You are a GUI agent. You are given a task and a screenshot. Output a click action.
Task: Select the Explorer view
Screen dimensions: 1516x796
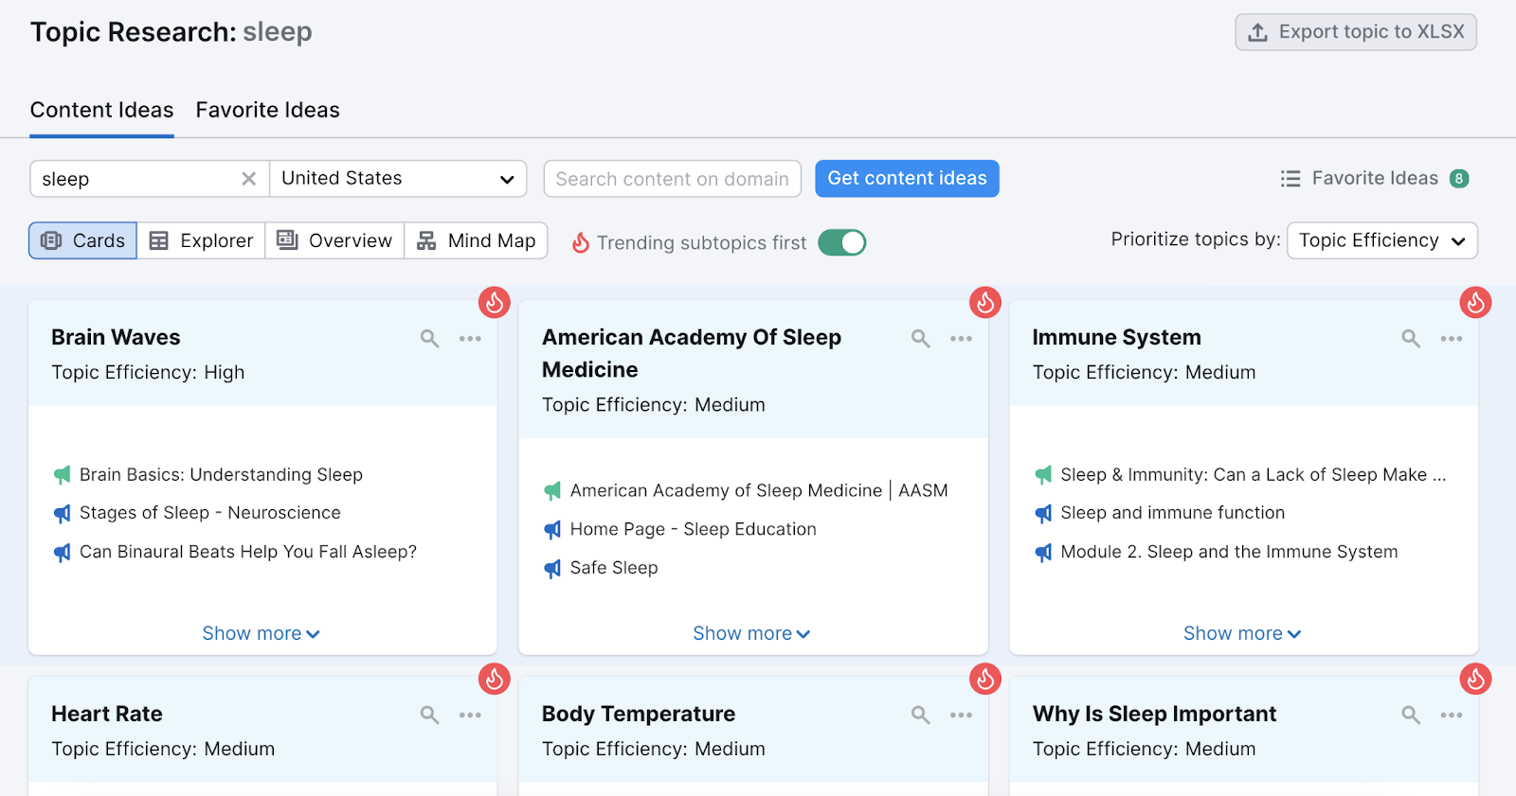(201, 241)
